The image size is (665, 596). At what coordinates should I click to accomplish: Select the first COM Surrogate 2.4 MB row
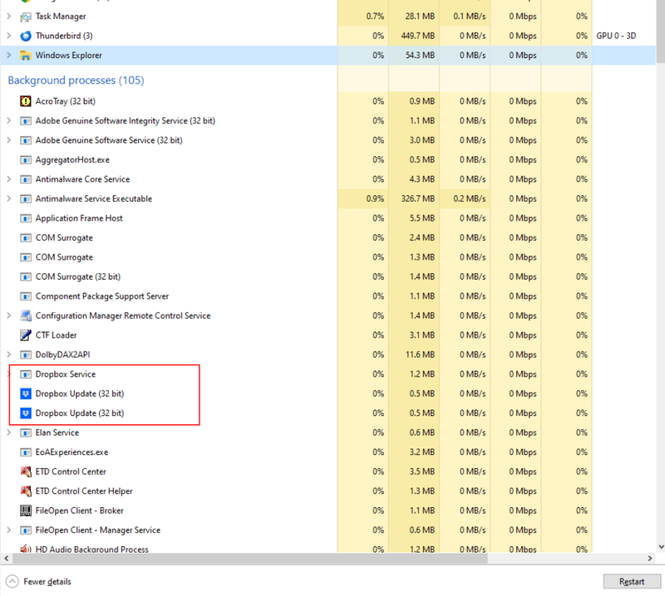click(x=328, y=237)
